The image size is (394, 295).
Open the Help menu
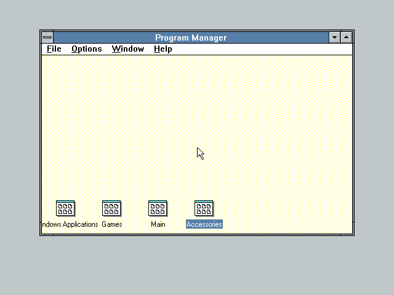point(163,49)
